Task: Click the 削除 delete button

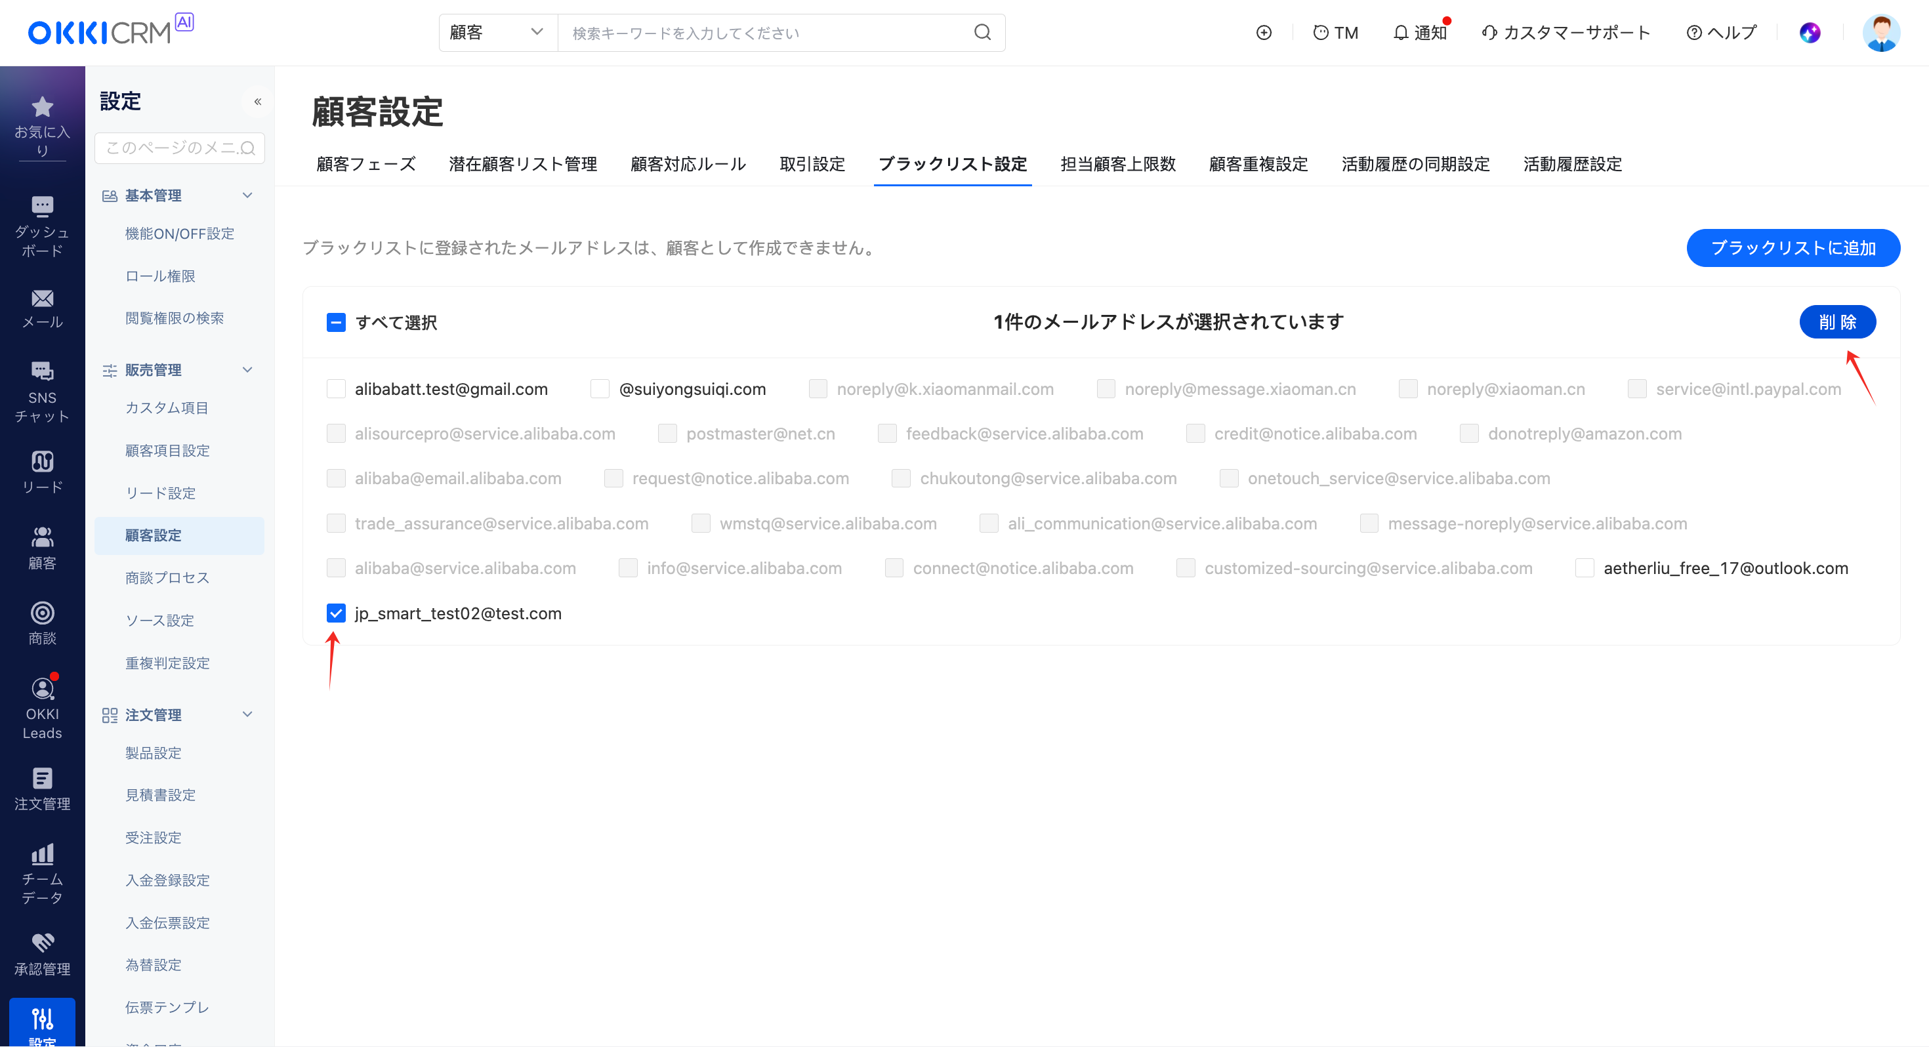Action: pos(1838,322)
